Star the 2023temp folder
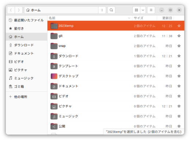Image resolution: width=190 pixels, height=141 pixels. 179,26
